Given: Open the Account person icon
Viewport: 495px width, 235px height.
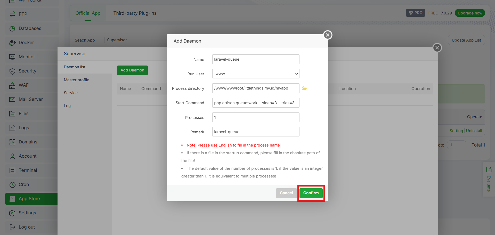Looking at the screenshot, I should 12,156.
